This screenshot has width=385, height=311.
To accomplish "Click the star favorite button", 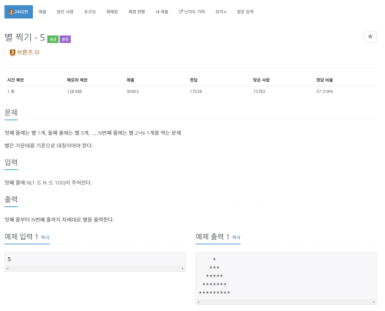I will (x=370, y=37).
